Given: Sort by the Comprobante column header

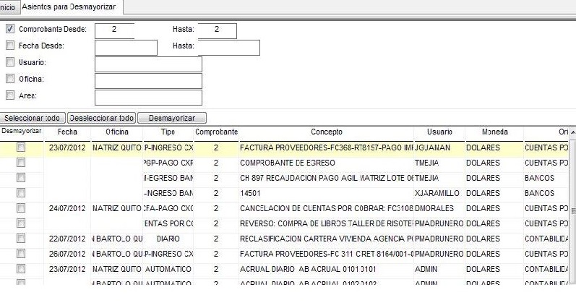Looking at the screenshot, I should 216,132.
